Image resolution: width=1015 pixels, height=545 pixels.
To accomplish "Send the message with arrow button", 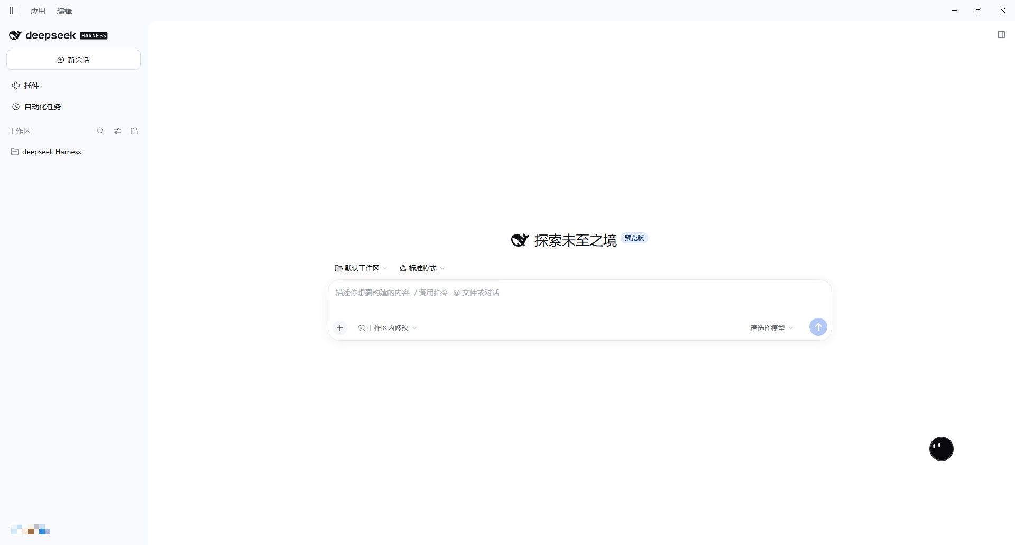I will click(x=818, y=327).
